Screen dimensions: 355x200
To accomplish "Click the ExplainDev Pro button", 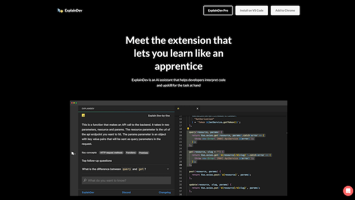I will [x=218, y=10].
